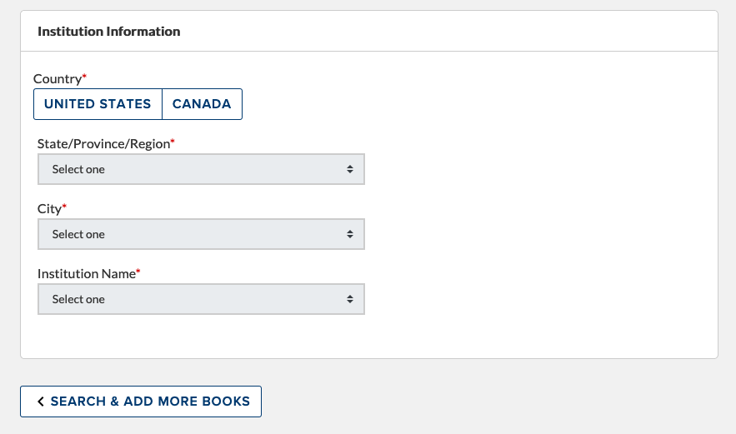Click the Search & Add More Books button
736x434 pixels.
tap(141, 402)
